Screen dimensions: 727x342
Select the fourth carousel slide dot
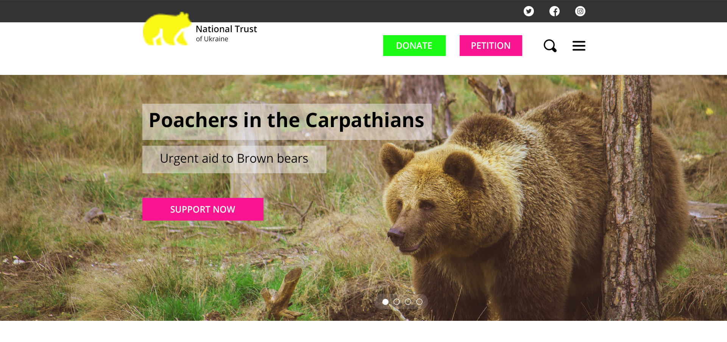(x=419, y=302)
